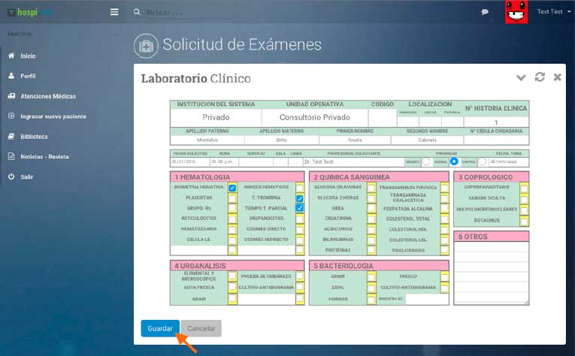Uncheck the Biometria Hematica checkbox
The height and width of the screenshot is (356, 575).
(232, 188)
